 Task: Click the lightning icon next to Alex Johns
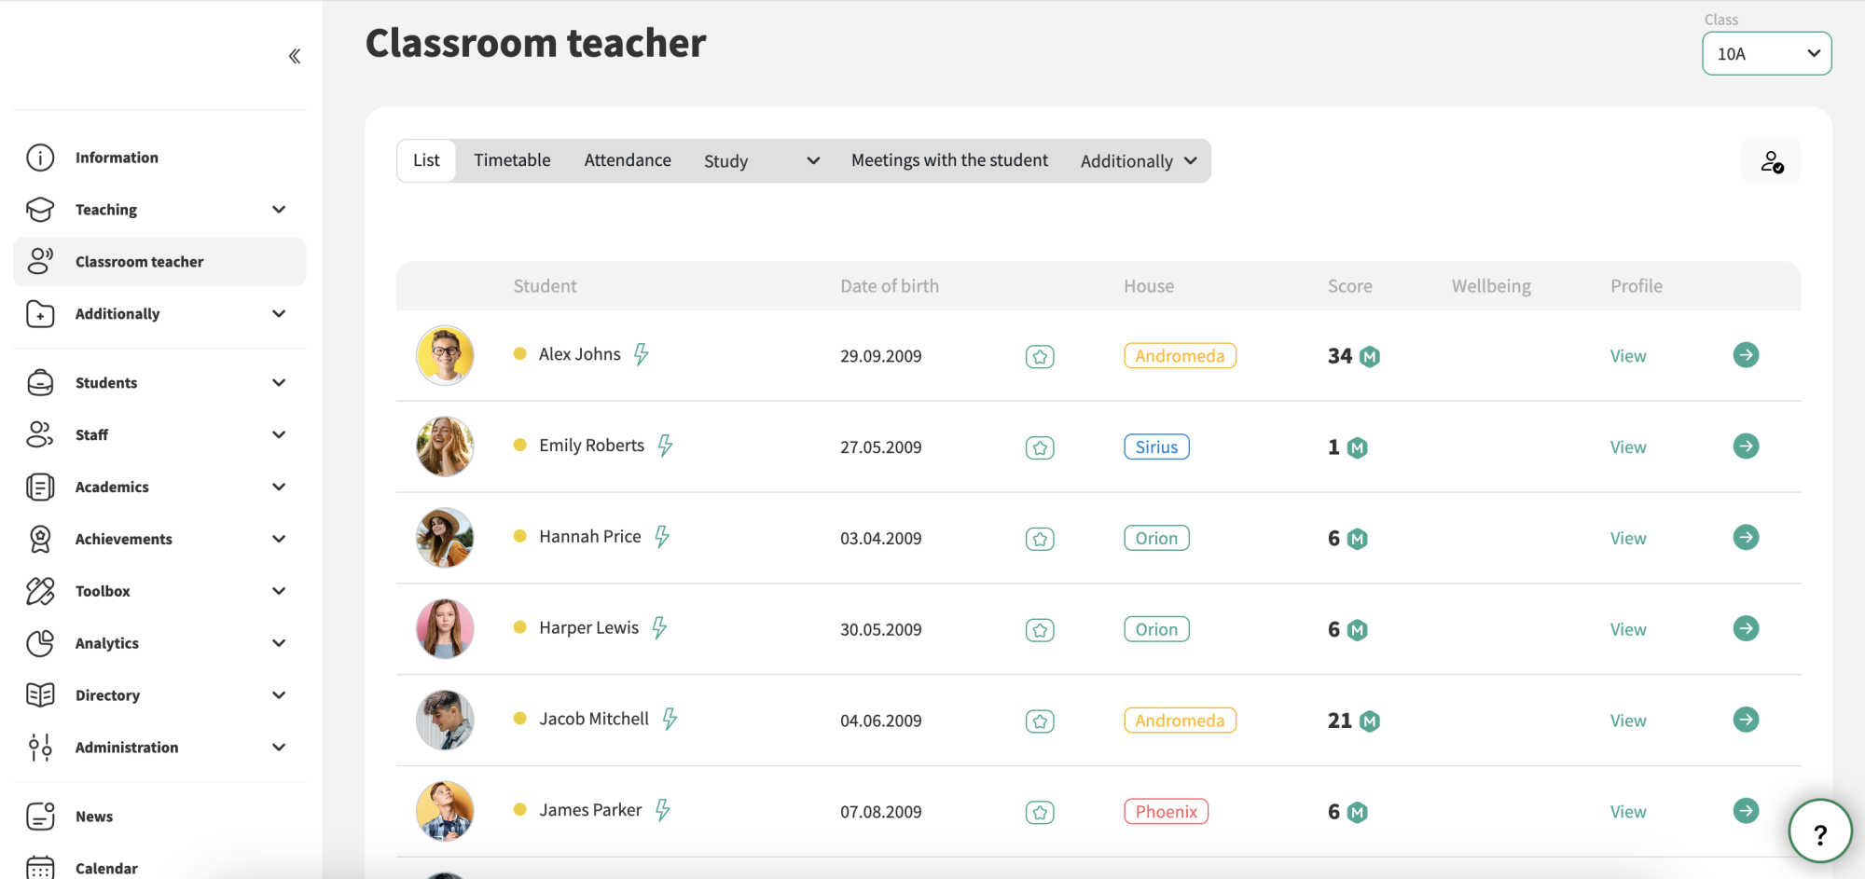642,354
